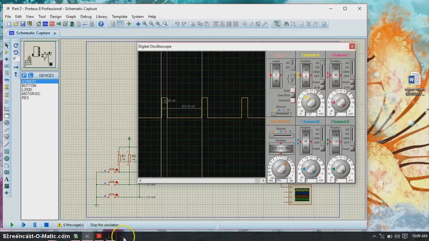Stop the simulation with the stop button
This screenshot has width=429, height=241.
click(x=46, y=225)
